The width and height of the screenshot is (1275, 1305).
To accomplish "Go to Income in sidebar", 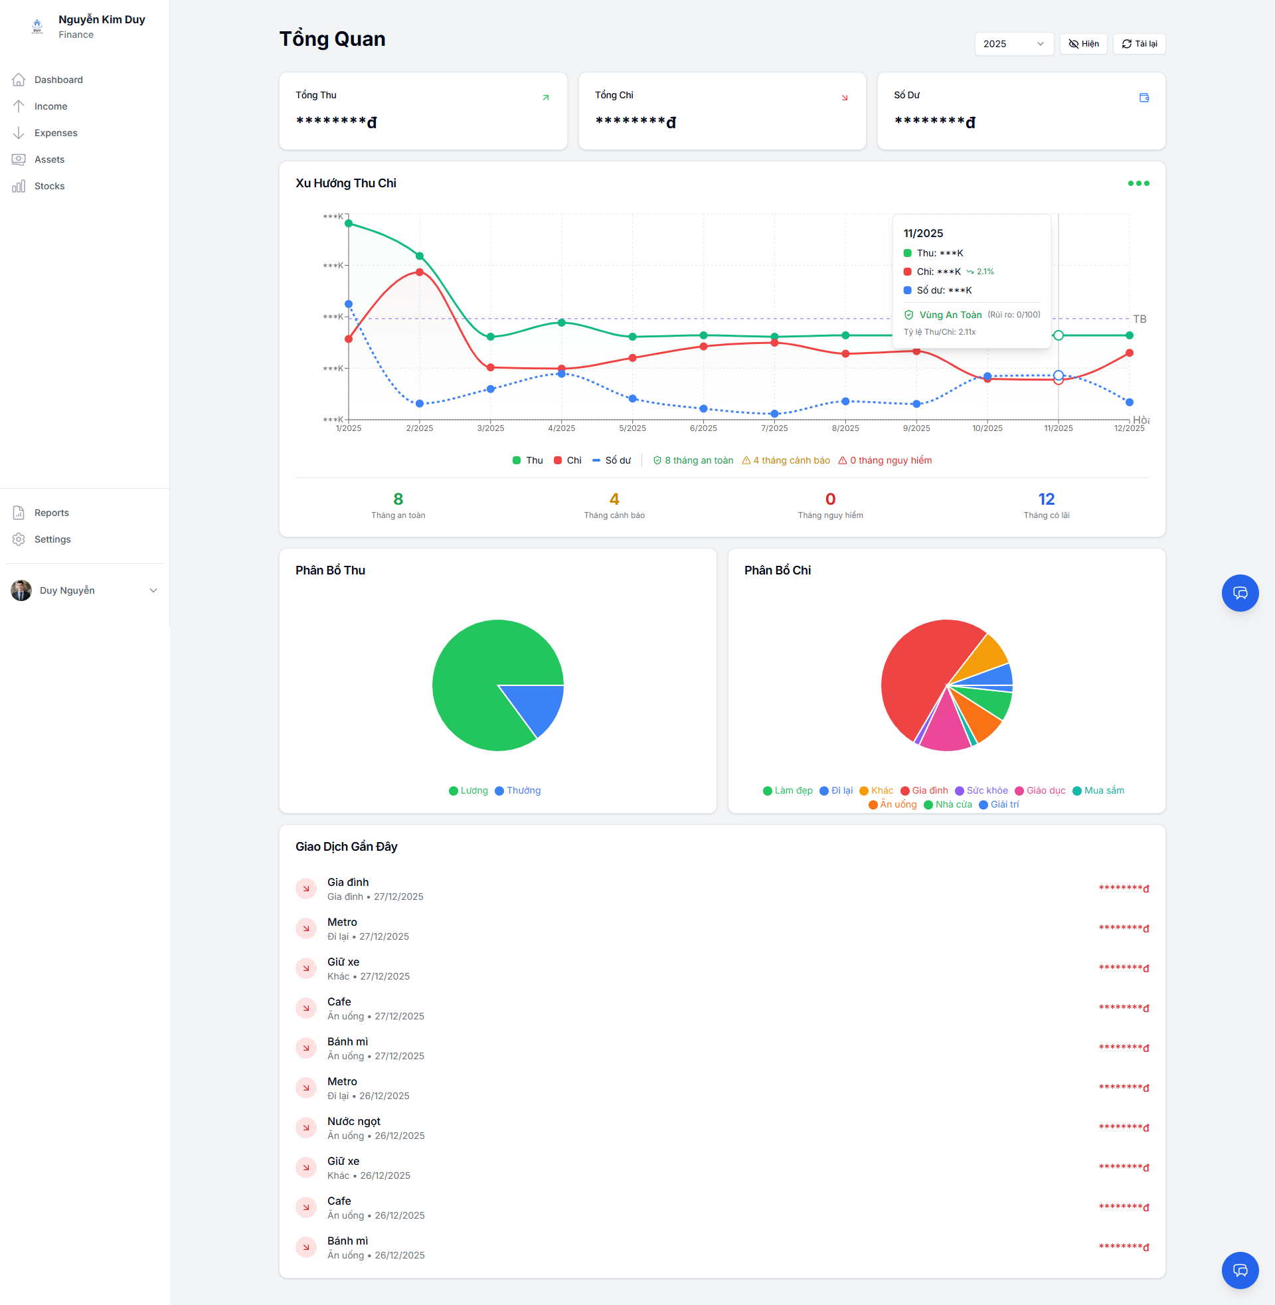I will (51, 106).
